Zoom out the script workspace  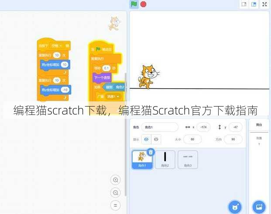coord(115,193)
